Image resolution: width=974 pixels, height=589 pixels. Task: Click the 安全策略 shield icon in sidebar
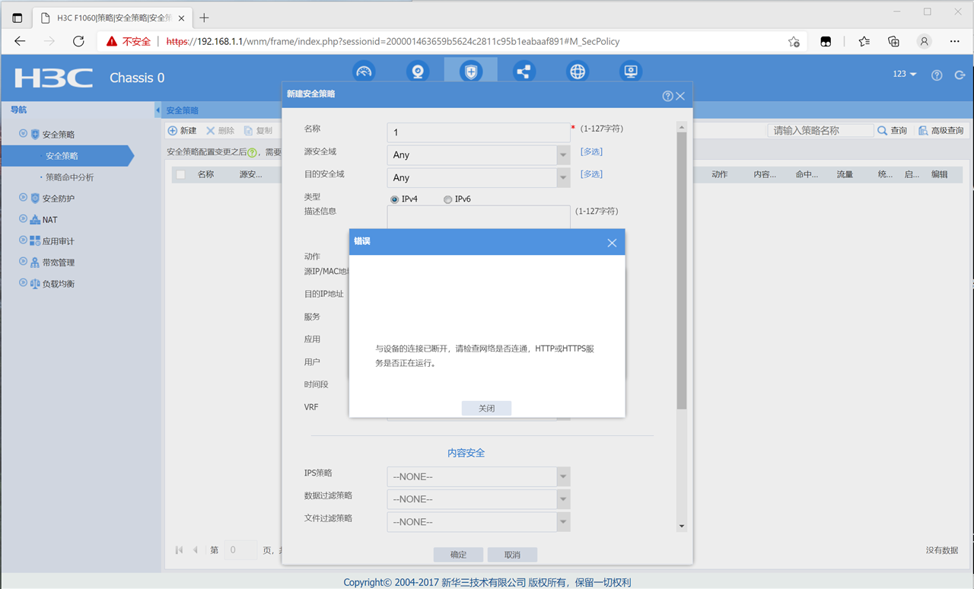click(35, 134)
